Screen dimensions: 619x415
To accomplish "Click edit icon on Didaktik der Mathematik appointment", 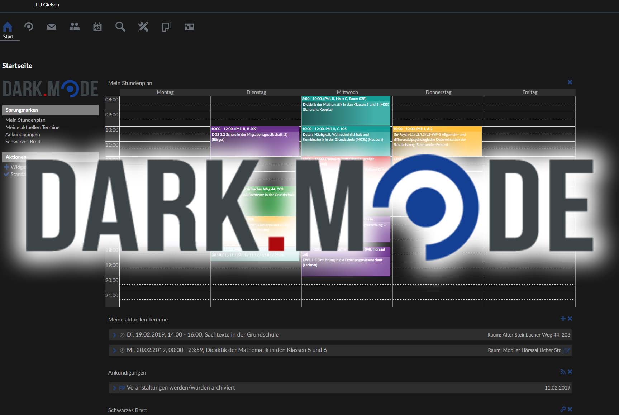I will [567, 350].
